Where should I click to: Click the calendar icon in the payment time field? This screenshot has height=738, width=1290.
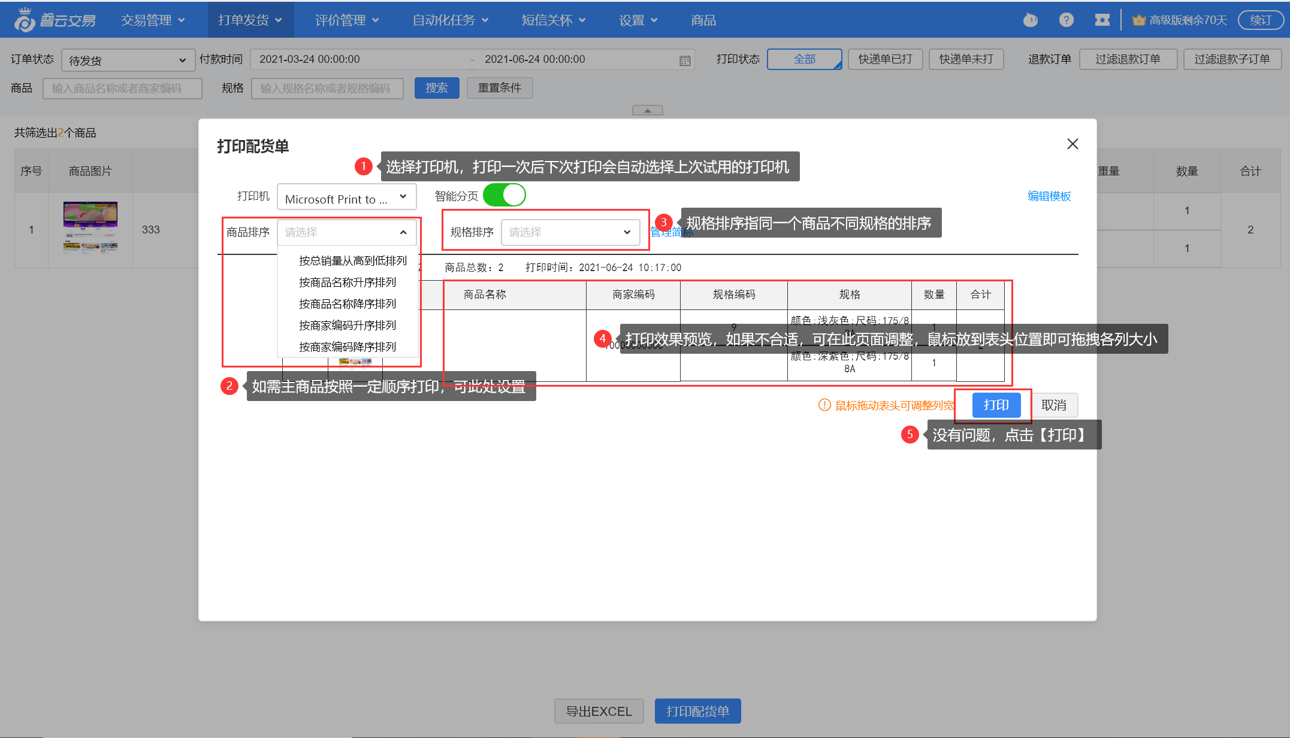[x=685, y=60]
